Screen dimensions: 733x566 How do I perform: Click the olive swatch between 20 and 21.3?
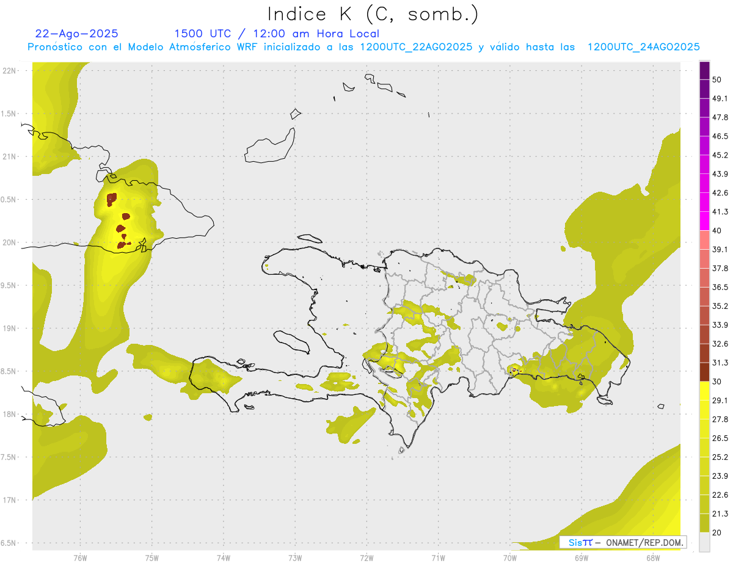coord(704,523)
